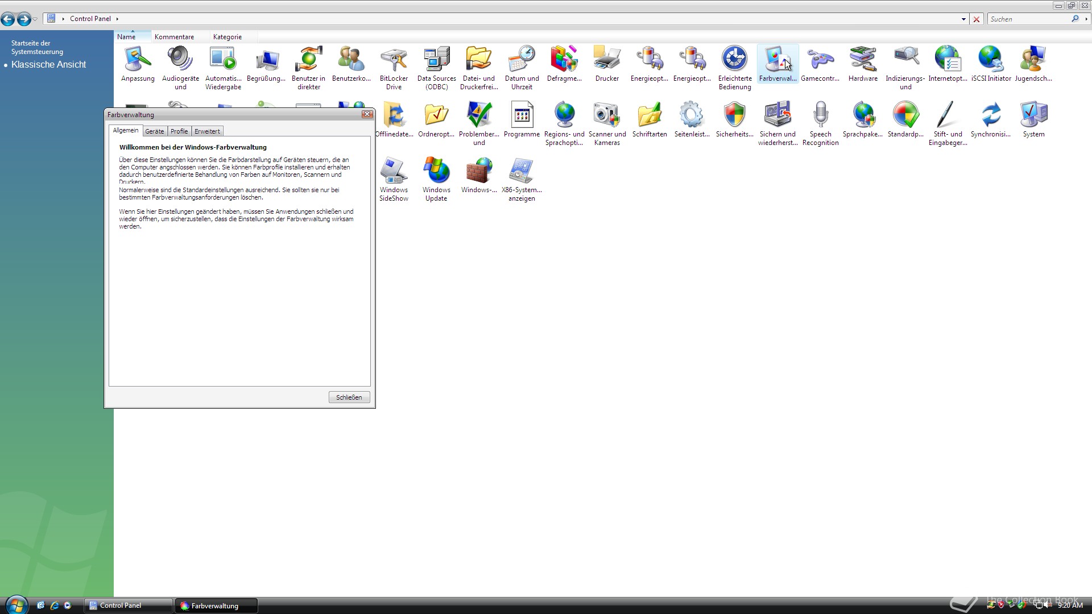Open Datum und Uhrzeit icon
The image size is (1092, 614).
pyautogui.click(x=522, y=68)
